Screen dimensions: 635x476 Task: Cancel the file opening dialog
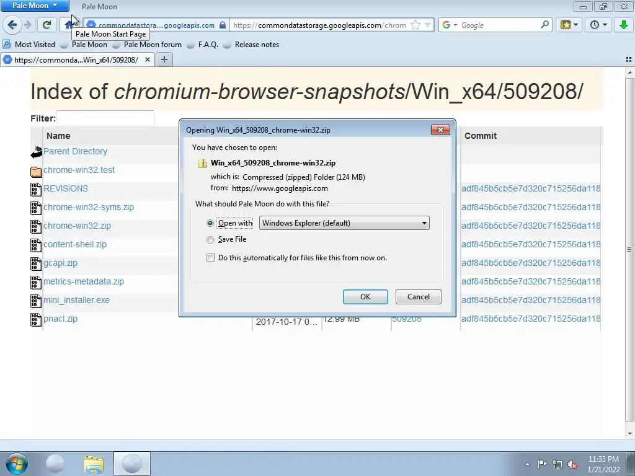pyautogui.click(x=419, y=297)
